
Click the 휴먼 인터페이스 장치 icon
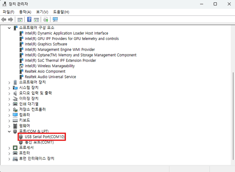click(15, 159)
